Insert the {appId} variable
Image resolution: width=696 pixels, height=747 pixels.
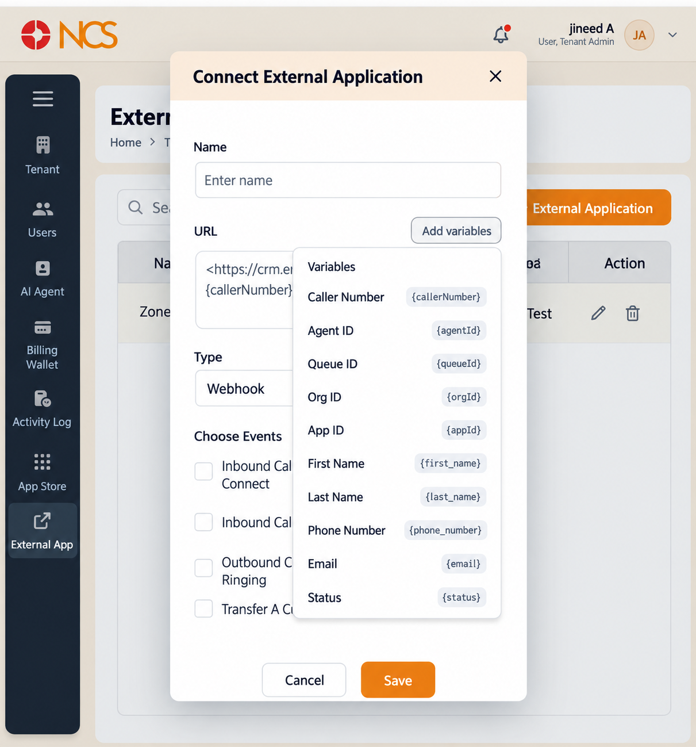[x=464, y=430]
